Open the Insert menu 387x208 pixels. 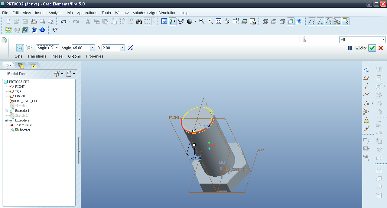(x=40, y=13)
